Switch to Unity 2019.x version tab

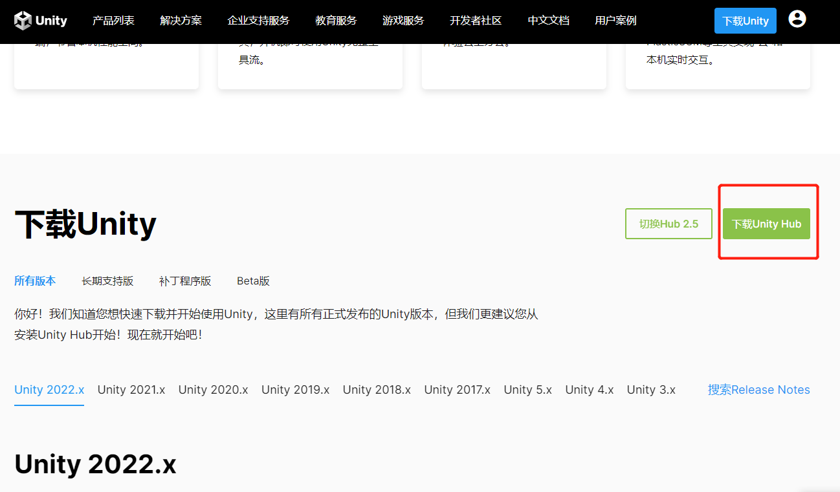click(x=295, y=390)
